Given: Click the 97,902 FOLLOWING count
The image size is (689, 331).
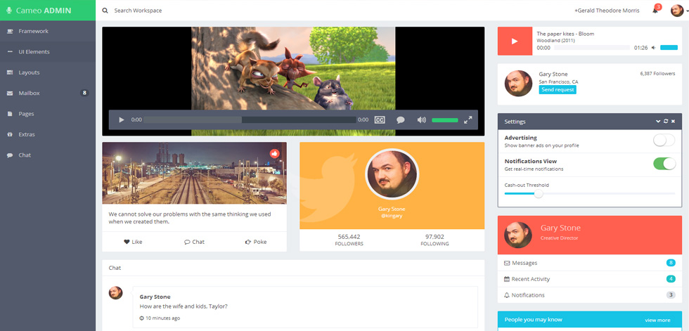Looking at the screenshot, I should (434, 240).
